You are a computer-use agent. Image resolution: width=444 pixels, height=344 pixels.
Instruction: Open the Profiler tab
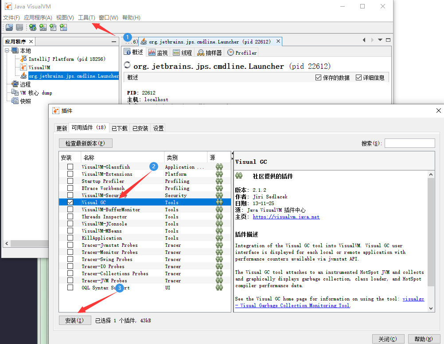tap(242, 52)
